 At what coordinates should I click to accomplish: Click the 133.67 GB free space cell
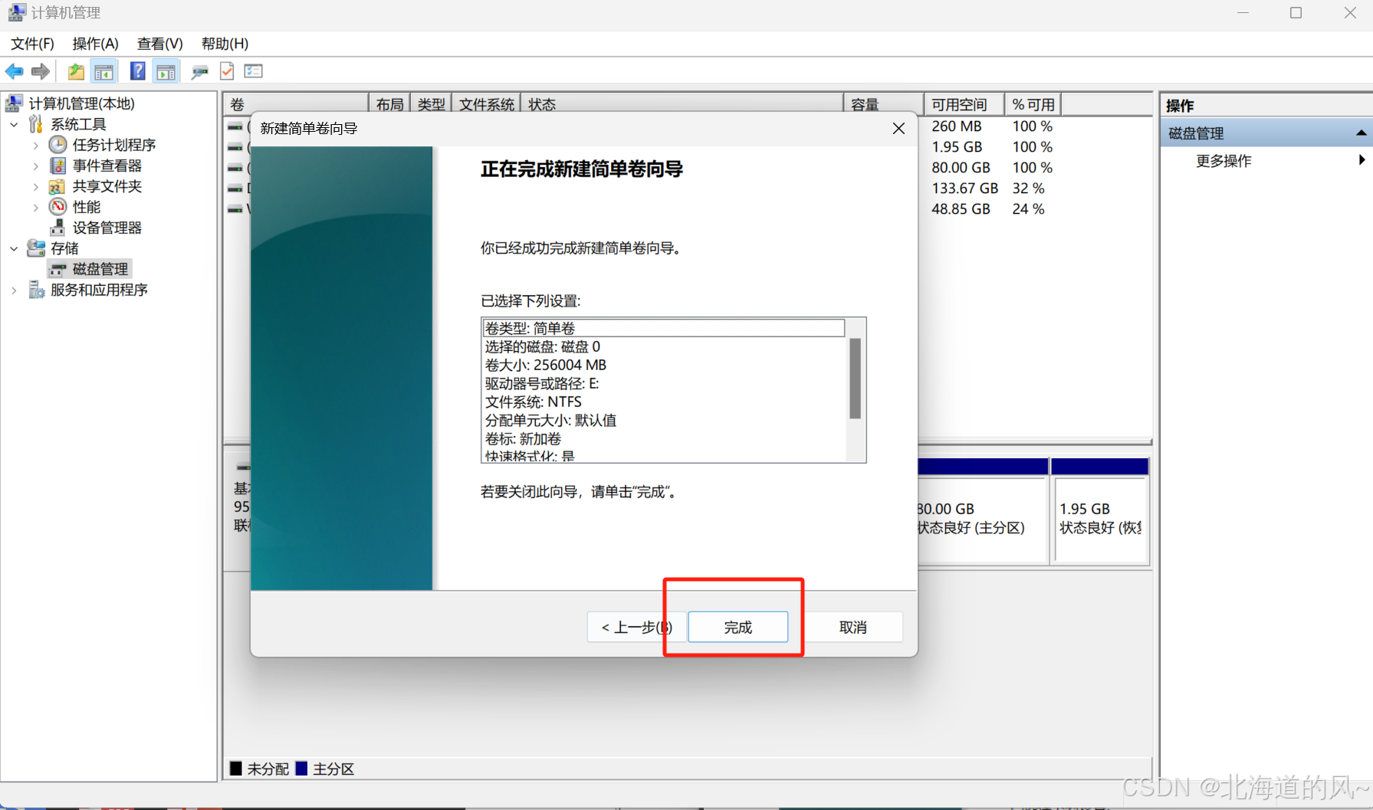tap(964, 188)
